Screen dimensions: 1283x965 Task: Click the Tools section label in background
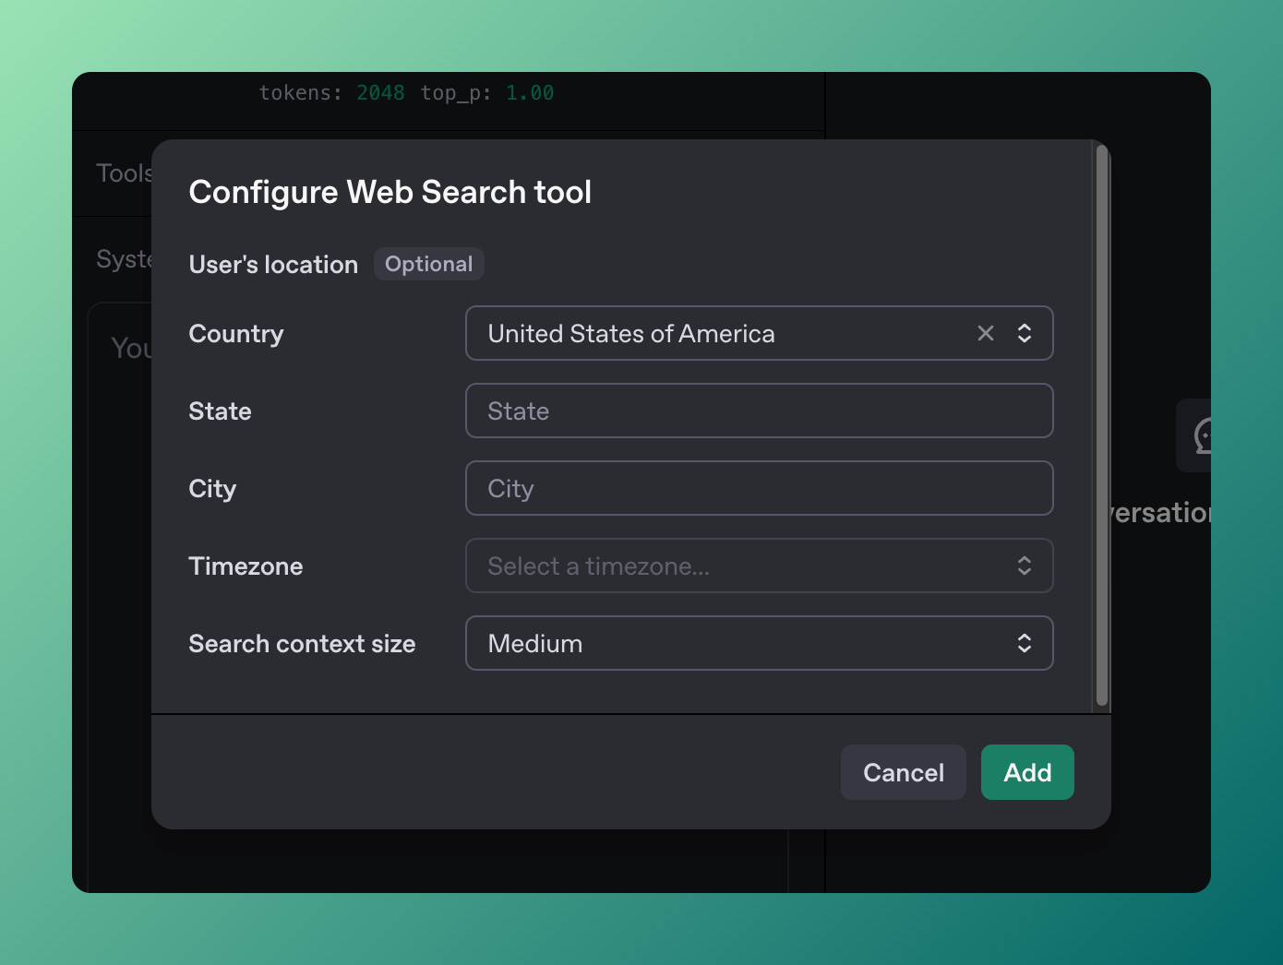pos(124,173)
